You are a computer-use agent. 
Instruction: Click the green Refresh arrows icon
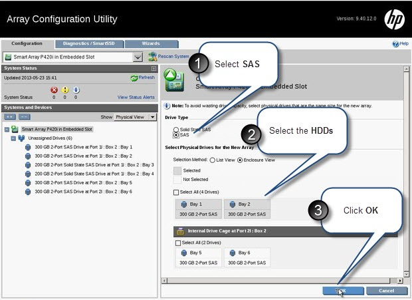coord(134,78)
